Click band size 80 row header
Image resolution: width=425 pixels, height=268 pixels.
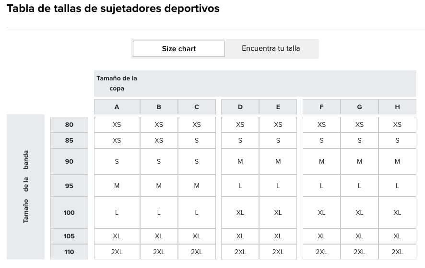(x=70, y=124)
